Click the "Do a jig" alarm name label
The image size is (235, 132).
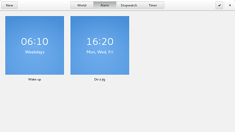coord(100,80)
